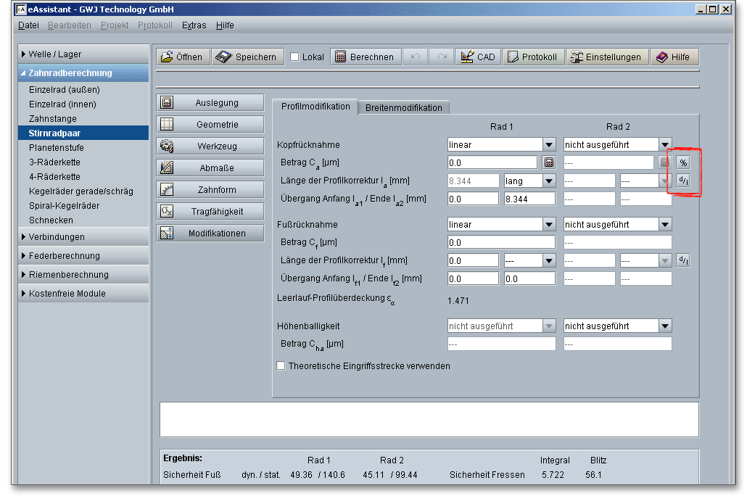Click the Betrag Cf input field
Screen dimensions: 747x496
pos(501,242)
